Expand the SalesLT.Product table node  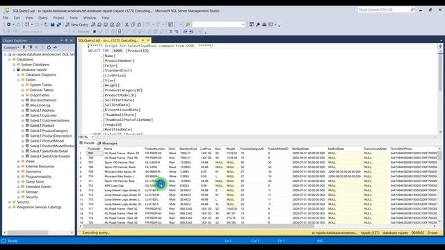click(x=23, y=126)
